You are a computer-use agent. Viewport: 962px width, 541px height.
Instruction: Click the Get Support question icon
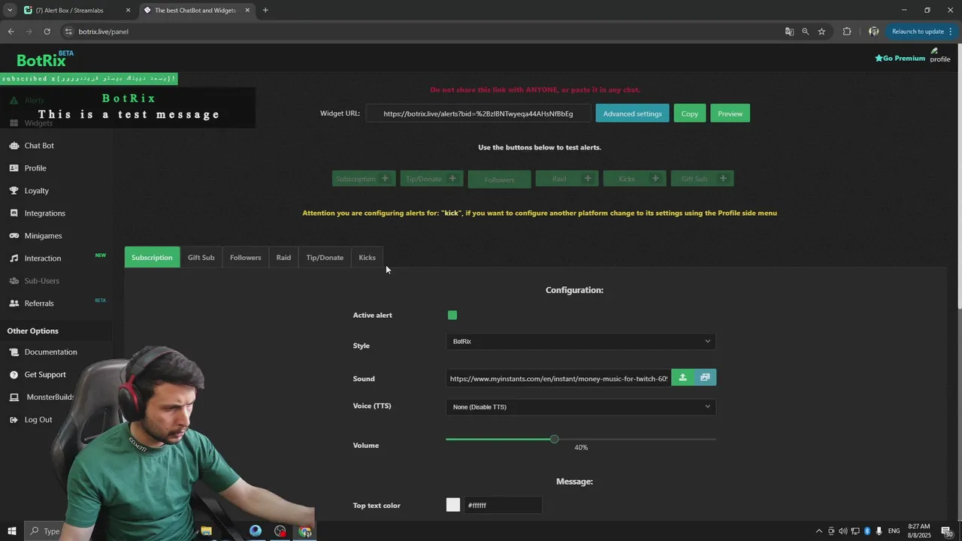(x=14, y=375)
